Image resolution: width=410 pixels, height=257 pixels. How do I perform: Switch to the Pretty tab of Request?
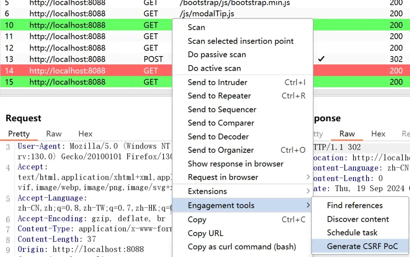coord(19,133)
